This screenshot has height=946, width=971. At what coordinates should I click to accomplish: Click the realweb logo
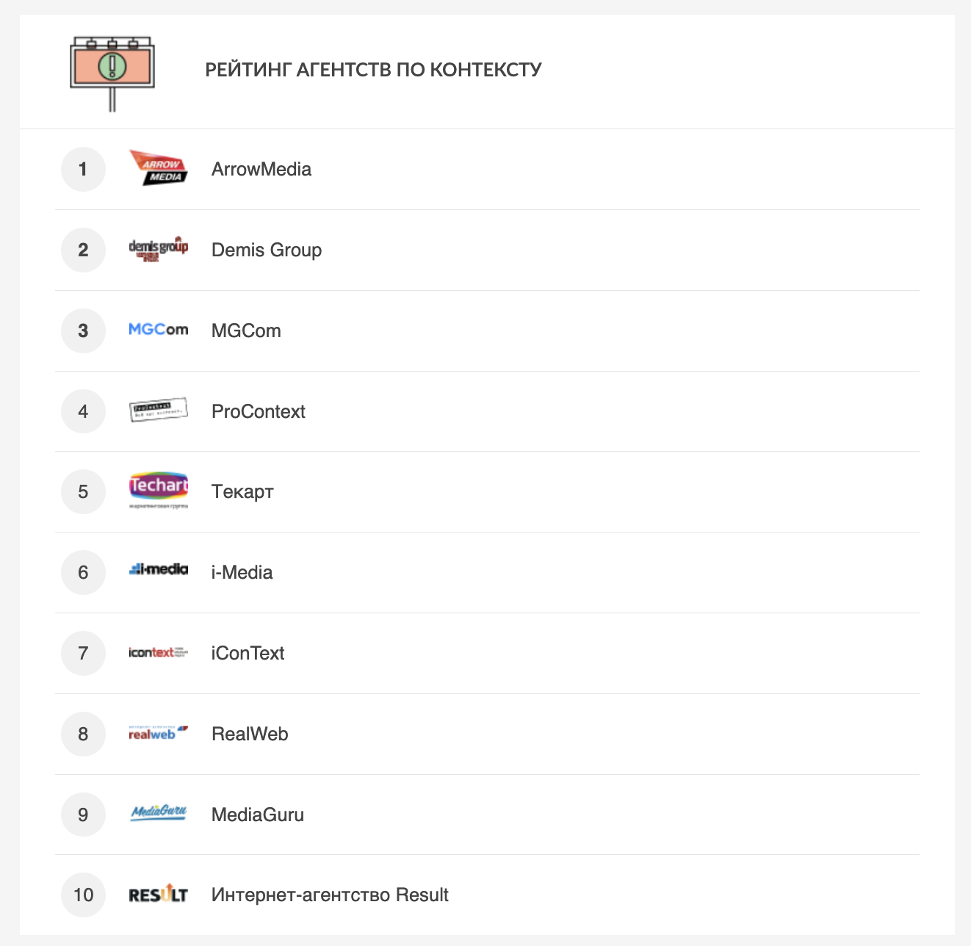(158, 732)
